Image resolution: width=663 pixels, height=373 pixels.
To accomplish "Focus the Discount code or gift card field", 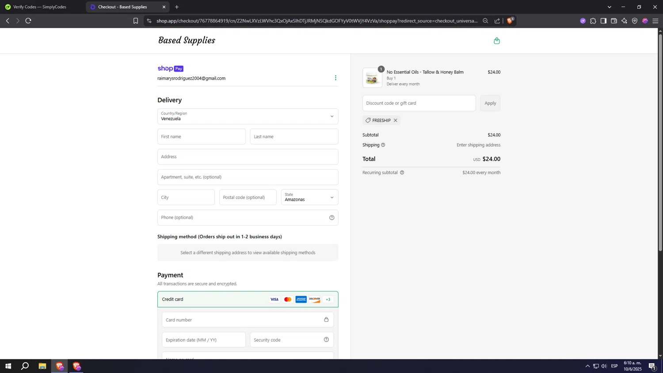I will click(419, 103).
